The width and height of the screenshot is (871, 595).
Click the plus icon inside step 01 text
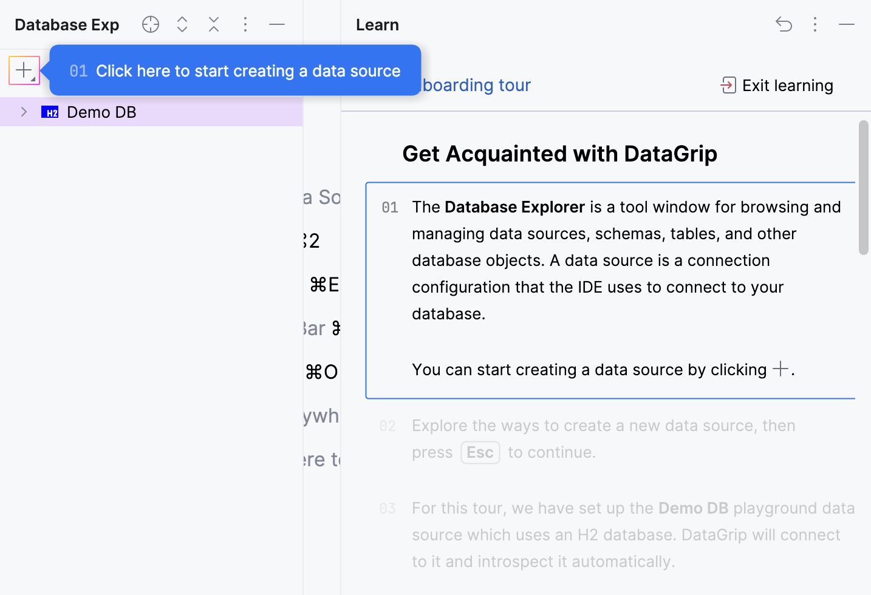tap(780, 369)
